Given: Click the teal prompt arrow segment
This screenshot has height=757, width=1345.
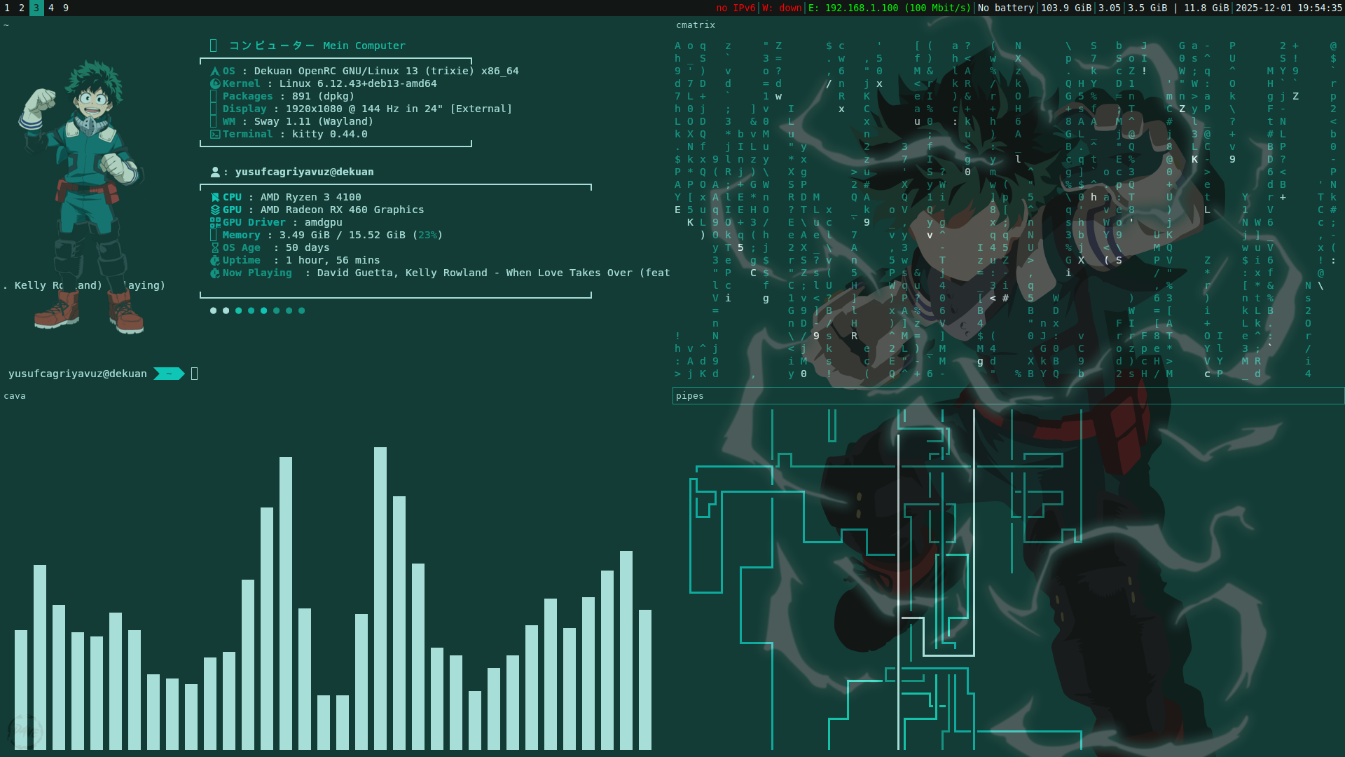Looking at the screenshot, I should 169,374.
